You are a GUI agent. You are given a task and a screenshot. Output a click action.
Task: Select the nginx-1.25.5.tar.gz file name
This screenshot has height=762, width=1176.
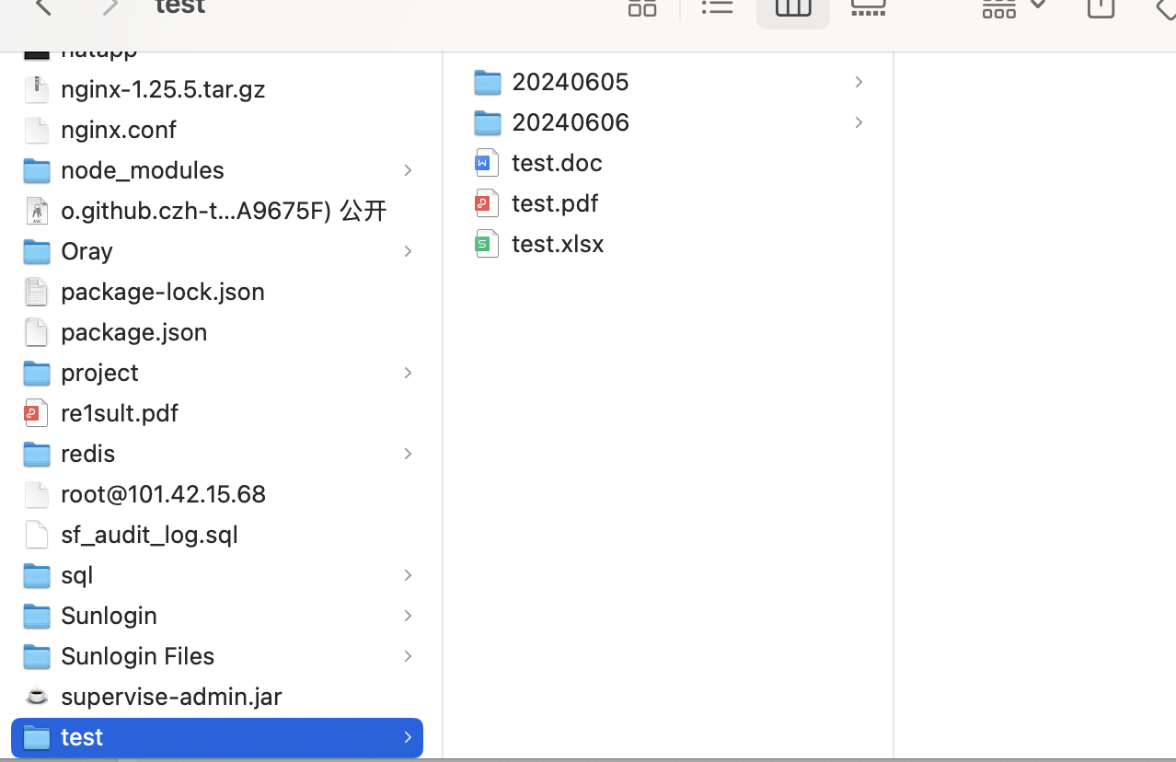click(x=163, y=89)
